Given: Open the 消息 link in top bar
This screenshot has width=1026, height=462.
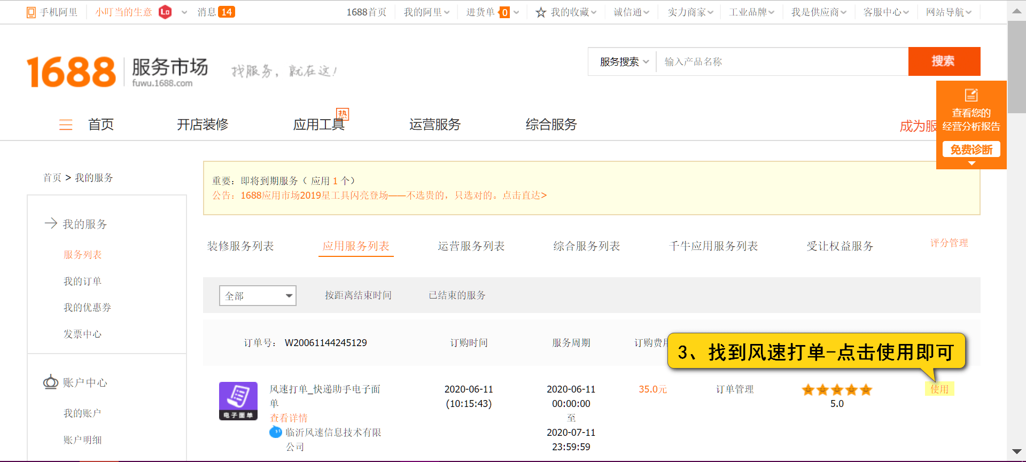Looking at the screenshot, I should click(207, 12).
